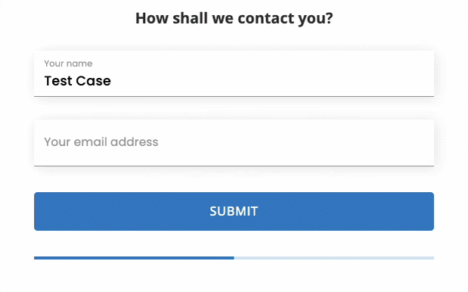The width and height of the screenshot is (468, 292).
Task: Click the blue SUBMIT button
Action: coord(234,211)
